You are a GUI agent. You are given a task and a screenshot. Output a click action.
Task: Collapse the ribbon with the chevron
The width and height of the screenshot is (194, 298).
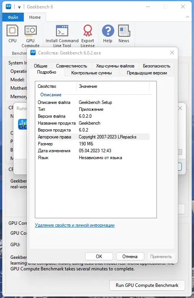[x=187, y=17]
